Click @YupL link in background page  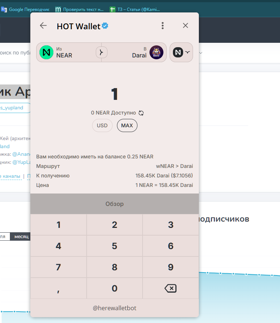22,162
